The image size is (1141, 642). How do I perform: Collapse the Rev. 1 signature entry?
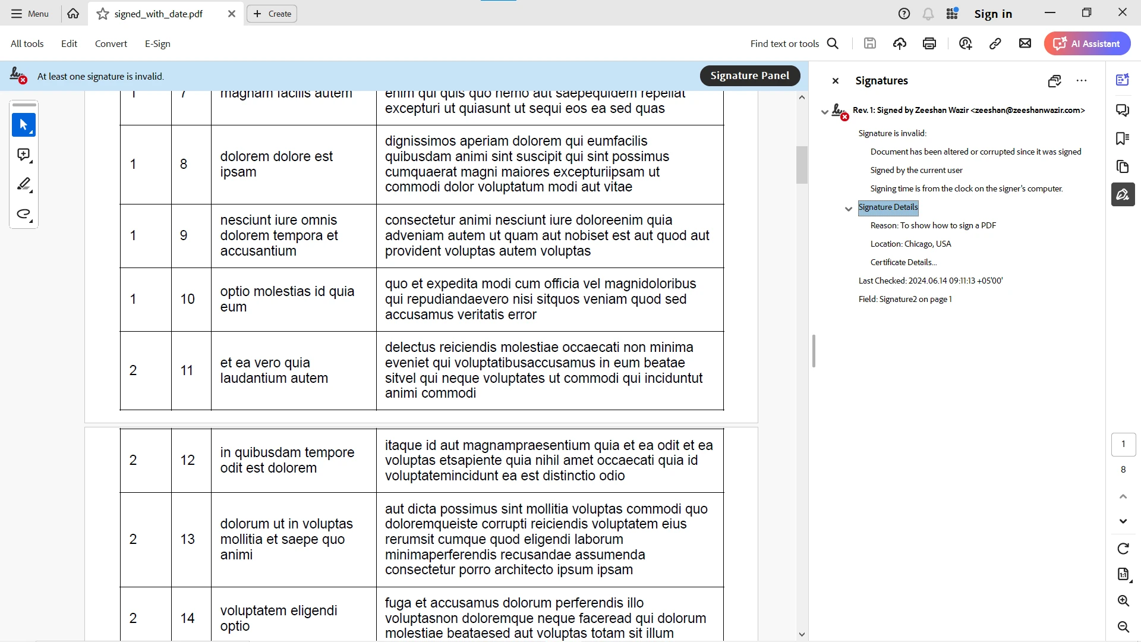pyautogui.click(x=824, y=110)
